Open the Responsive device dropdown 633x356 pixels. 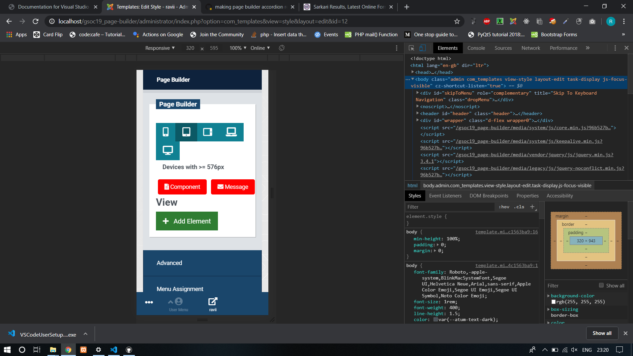[160, 48]
